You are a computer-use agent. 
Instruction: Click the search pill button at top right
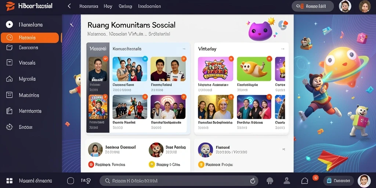tap(313, 6)
